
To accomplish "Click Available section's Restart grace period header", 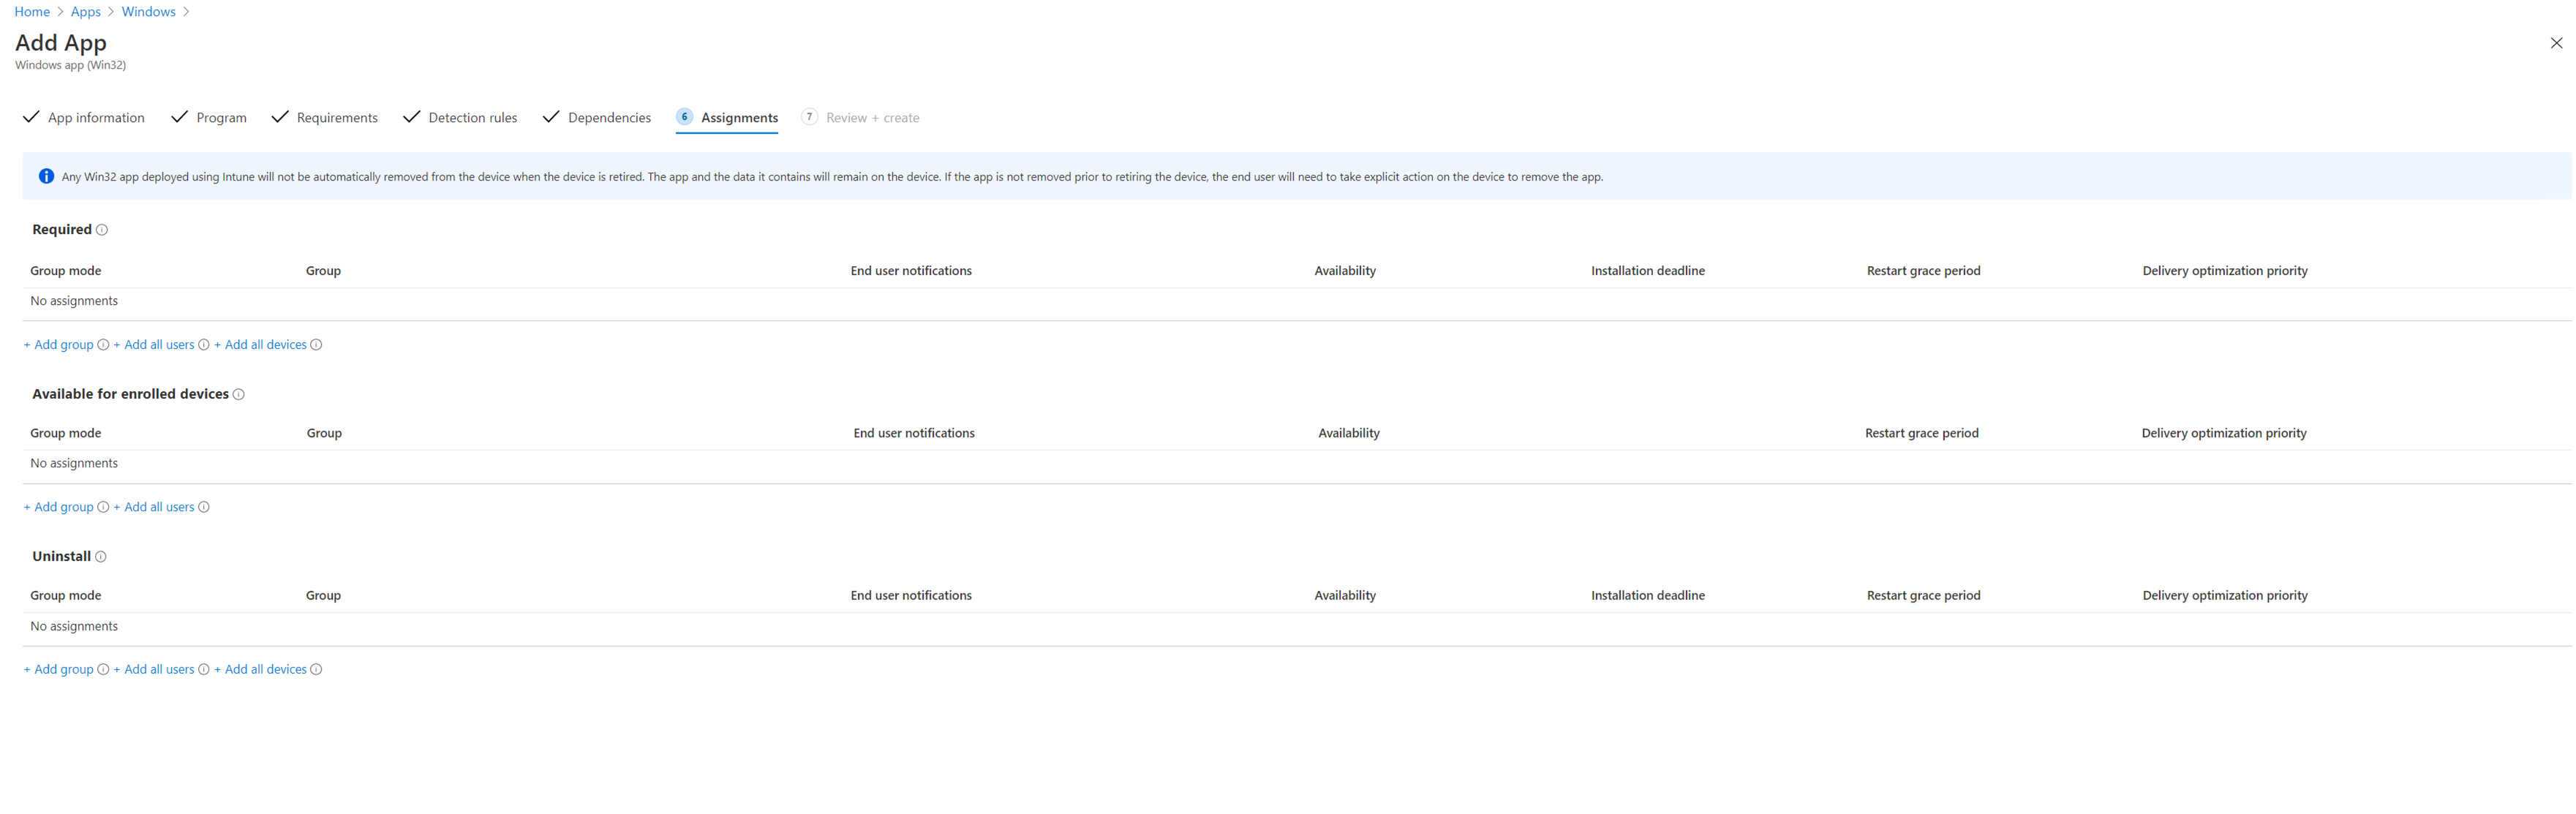I will click(x=1922, y=433).
